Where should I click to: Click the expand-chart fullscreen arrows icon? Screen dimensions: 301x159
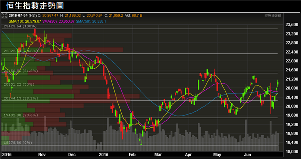[4, 16]
